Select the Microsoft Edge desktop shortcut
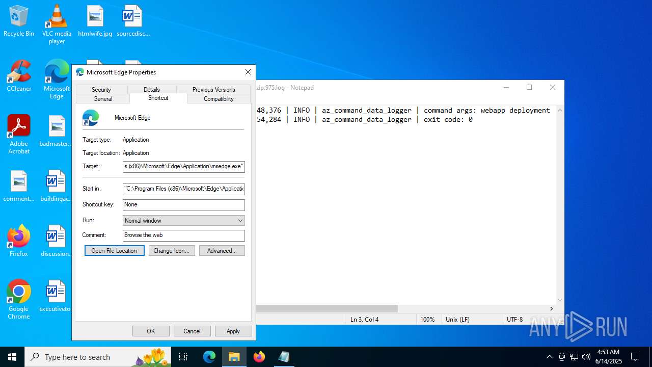The height and width of the screenshot is (367, 652). pos(57,80)
